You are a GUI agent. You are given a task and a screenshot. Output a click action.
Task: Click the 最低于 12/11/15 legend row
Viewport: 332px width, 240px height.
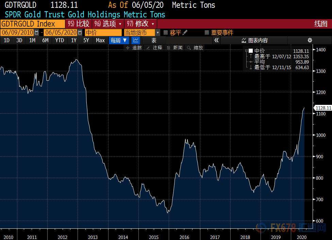[279, 67]
